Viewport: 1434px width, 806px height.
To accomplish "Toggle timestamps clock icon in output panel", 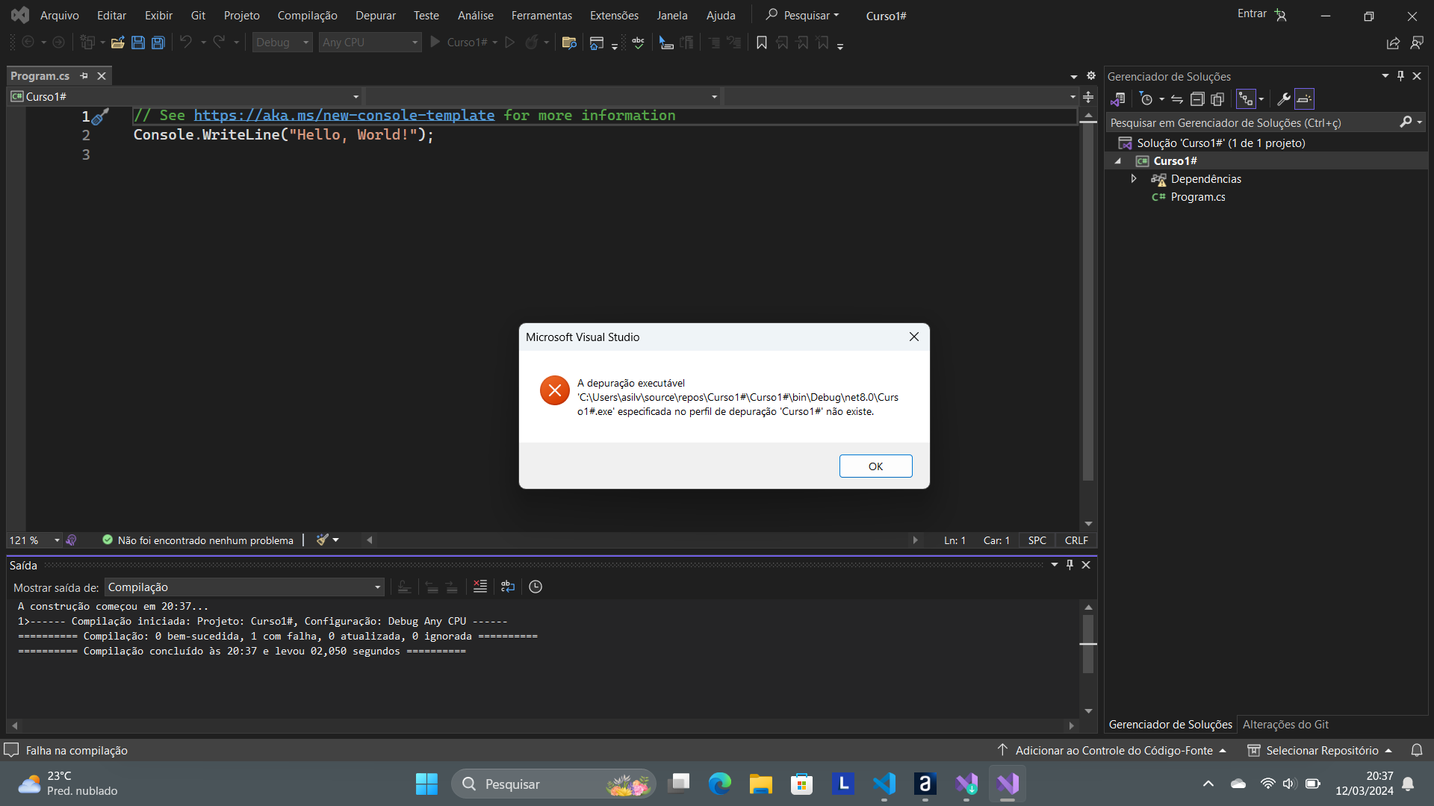I will [x=536, y=587].
